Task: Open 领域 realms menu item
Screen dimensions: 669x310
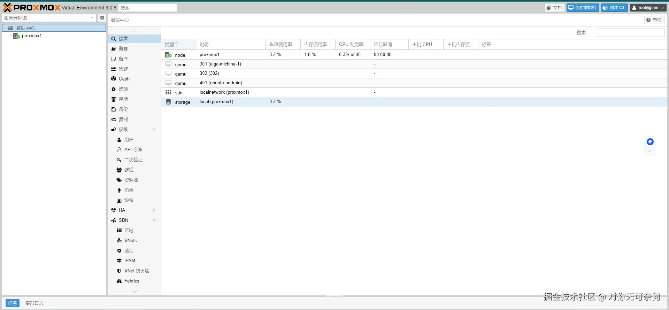Action: [x=134, y=200]
